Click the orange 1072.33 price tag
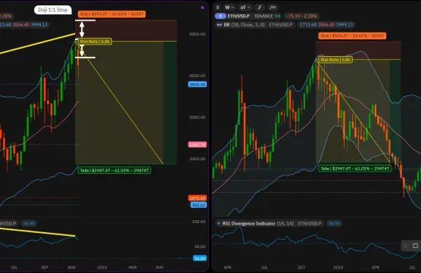 (x=198, y=198)
